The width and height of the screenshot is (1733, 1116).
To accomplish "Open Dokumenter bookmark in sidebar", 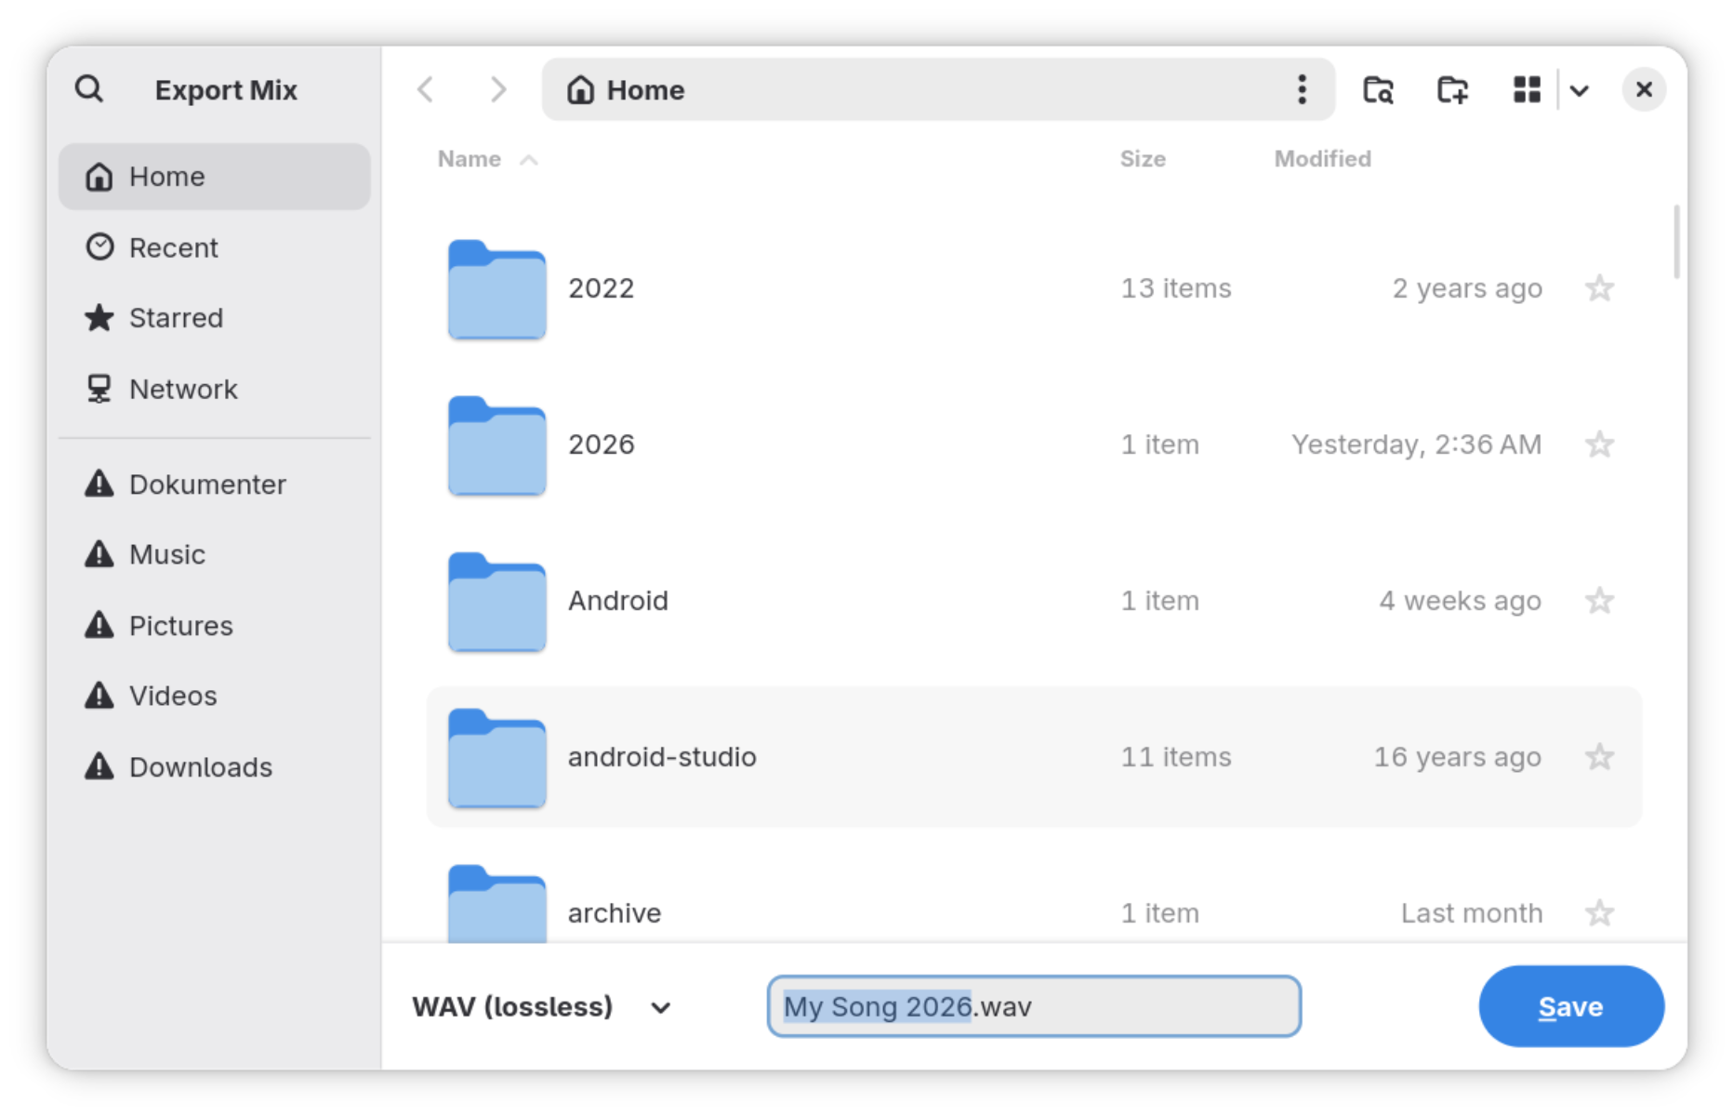I will 215,485.
